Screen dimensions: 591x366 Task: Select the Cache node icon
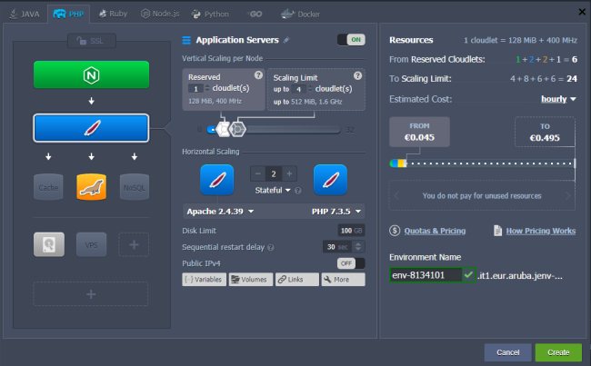coord(48,187)
